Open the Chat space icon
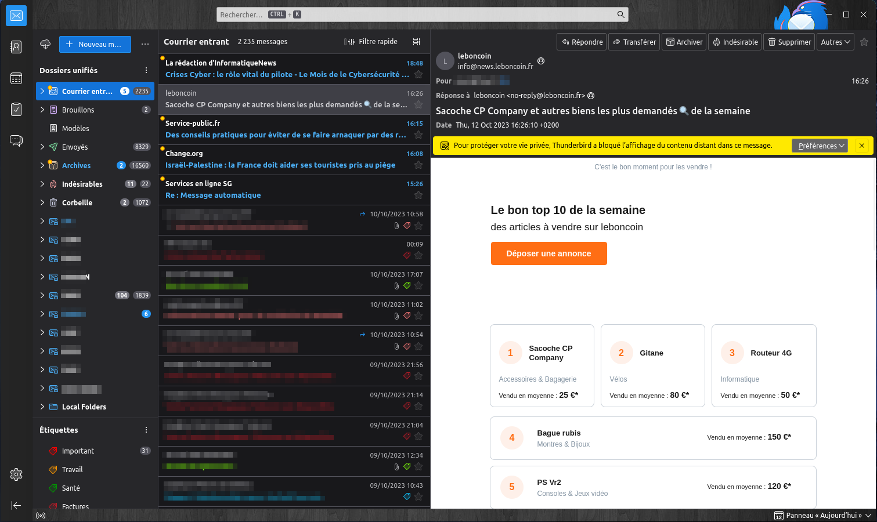The height and width of the screenshot is (522, 877). pos(16,140)
